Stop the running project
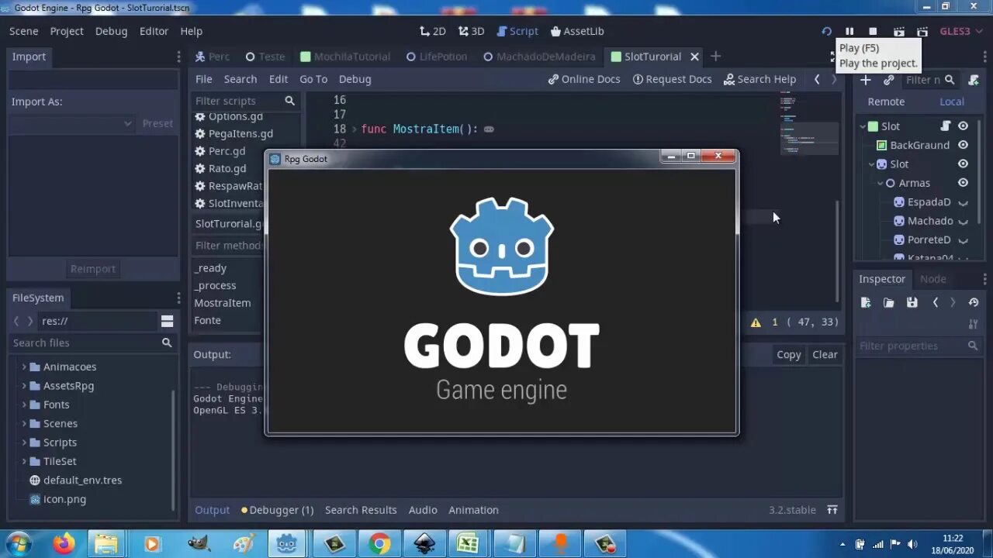The image size is (993, 558). [x=873, y=31]
